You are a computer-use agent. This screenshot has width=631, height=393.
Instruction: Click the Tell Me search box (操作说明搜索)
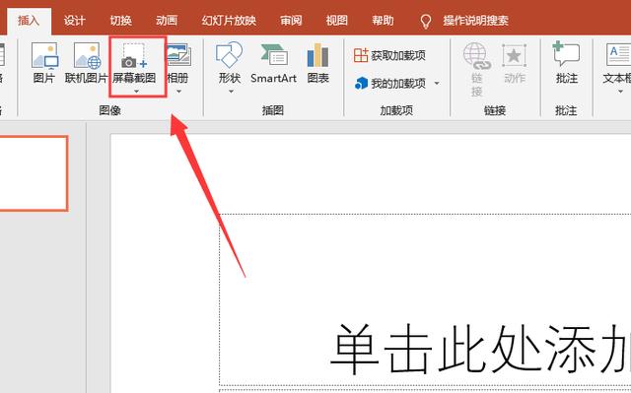click(x=475, y=21)
